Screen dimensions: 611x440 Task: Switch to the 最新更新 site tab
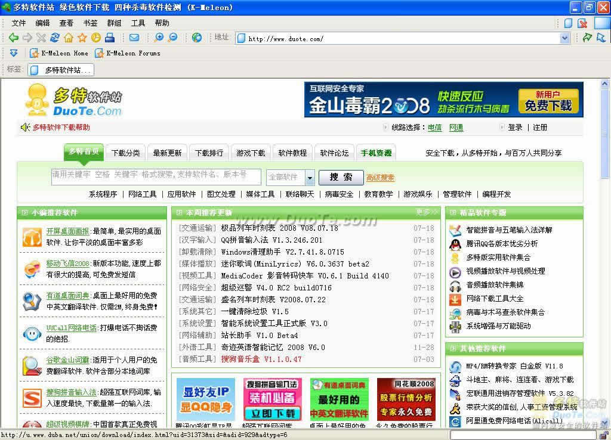click(167, 153)
